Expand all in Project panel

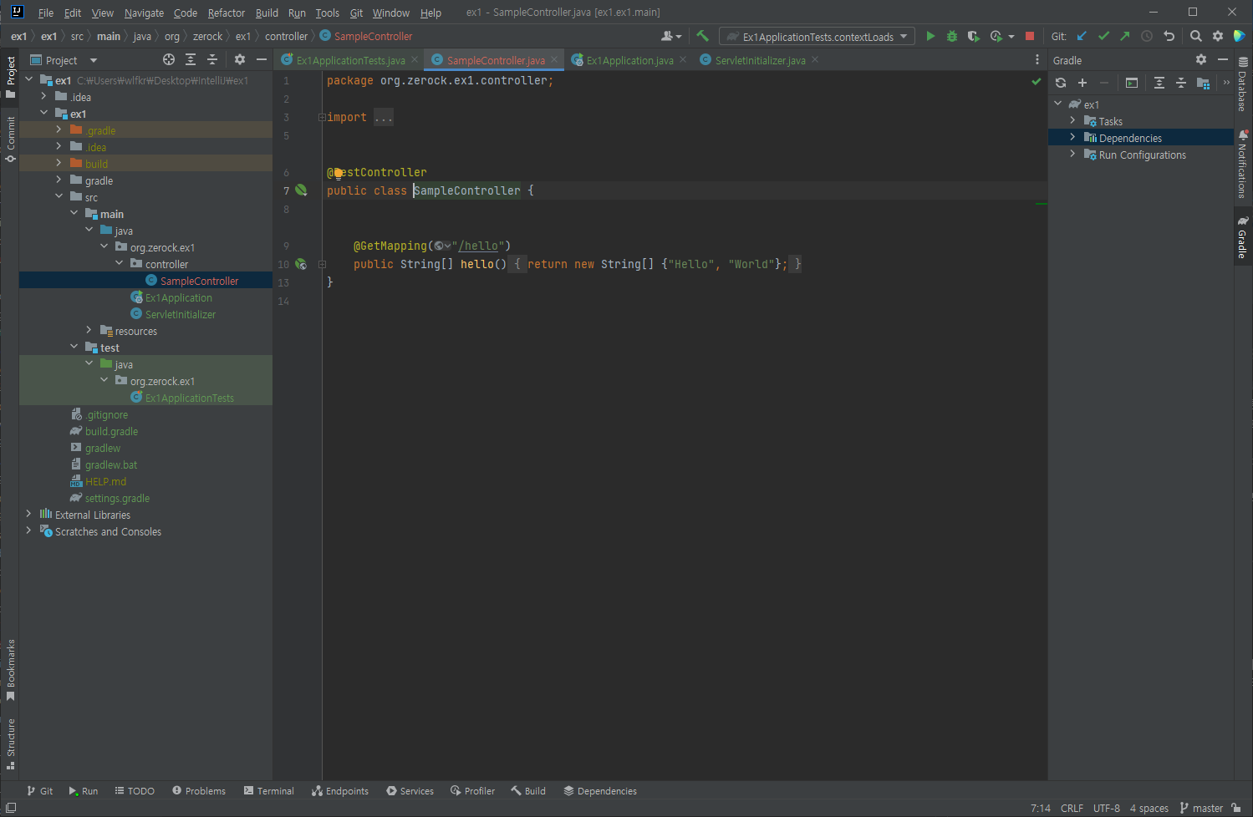[x=191, y=59]
